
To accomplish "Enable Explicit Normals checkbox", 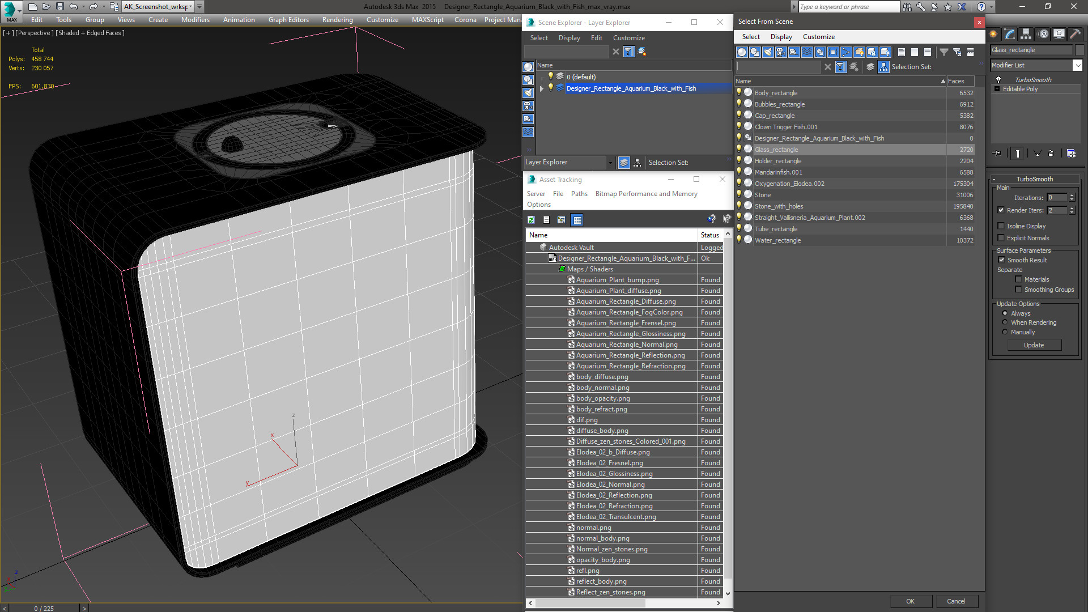I will [x=1001, y=238].
